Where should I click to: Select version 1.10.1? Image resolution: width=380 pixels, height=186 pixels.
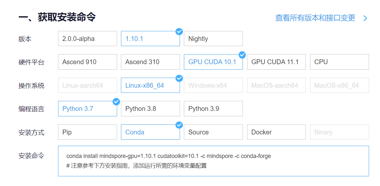[x=151, y=38]
